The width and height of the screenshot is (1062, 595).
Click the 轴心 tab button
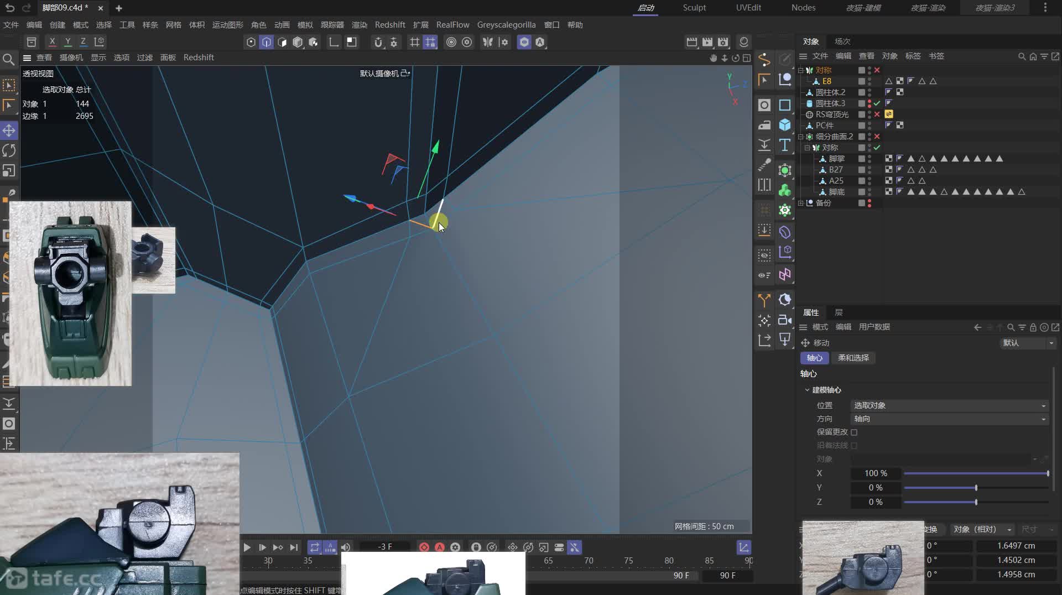814,358
